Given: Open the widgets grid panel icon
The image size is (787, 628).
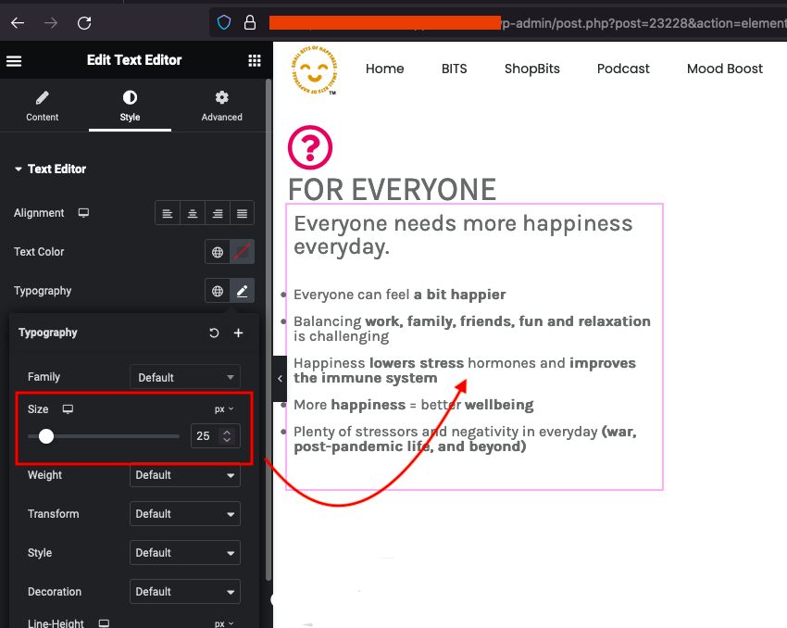Looking at the screenshot, I should [x=255, y=61].
